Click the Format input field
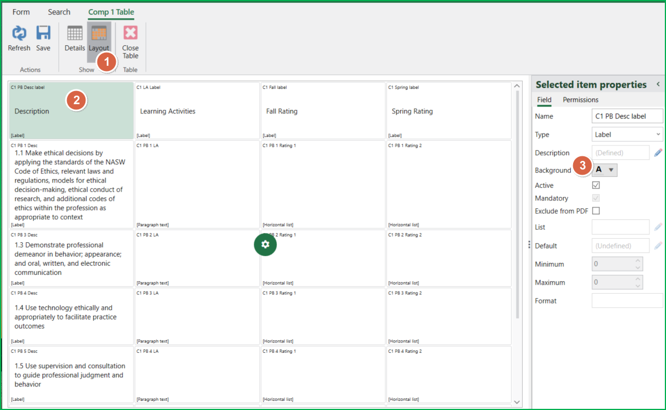The height and width of the screenshot is (410, 666). point(628,301)
